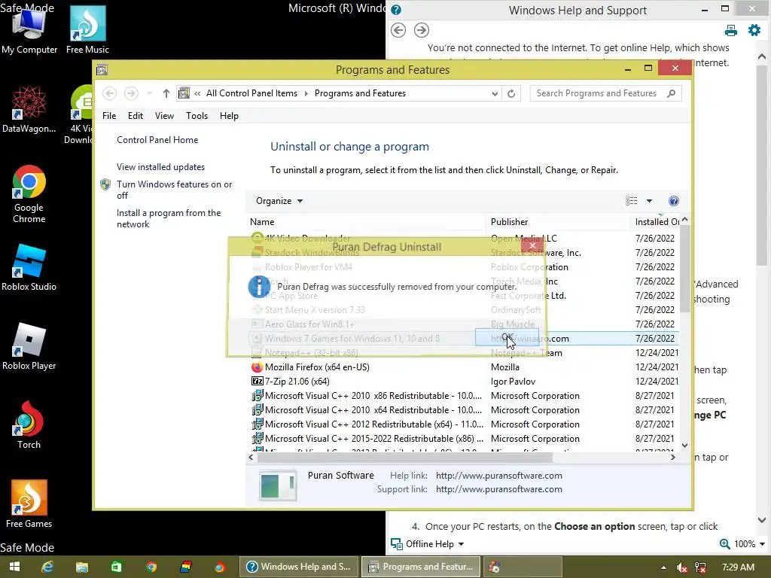Close the Puran Defrag Uninstall dialog
771x578 pixels.
532,245
